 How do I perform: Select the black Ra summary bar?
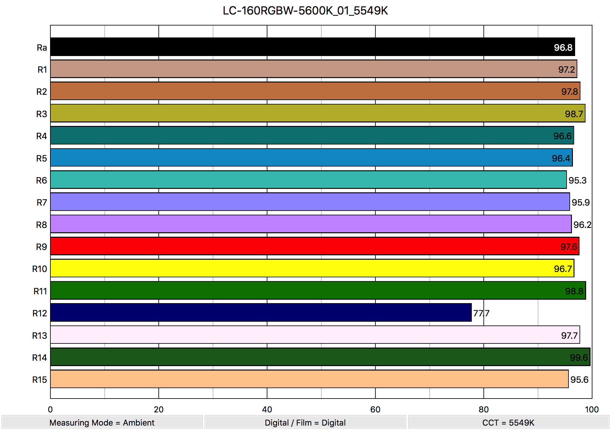(x=283, y=48)
